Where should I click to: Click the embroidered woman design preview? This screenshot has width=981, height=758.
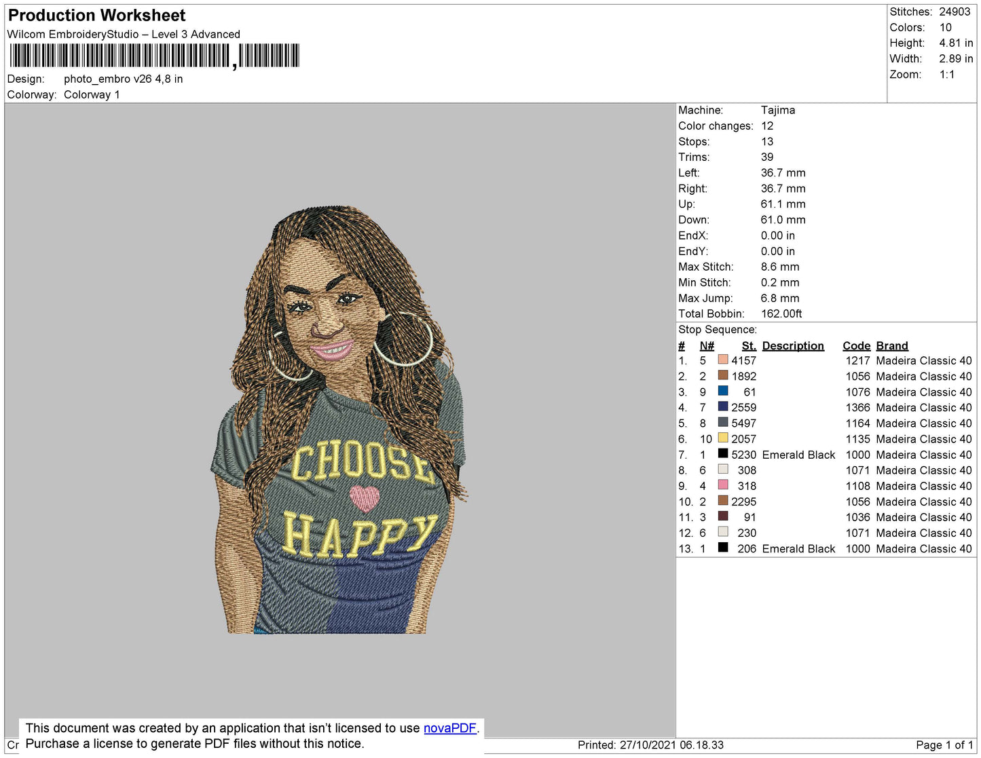point(339,420)
